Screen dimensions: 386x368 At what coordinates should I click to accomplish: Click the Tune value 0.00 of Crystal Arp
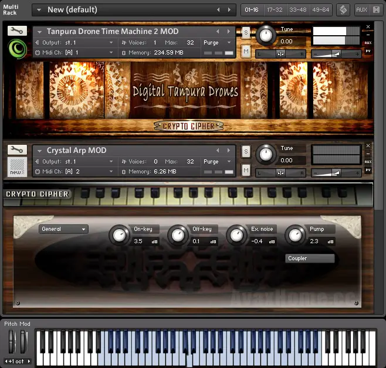286,161
